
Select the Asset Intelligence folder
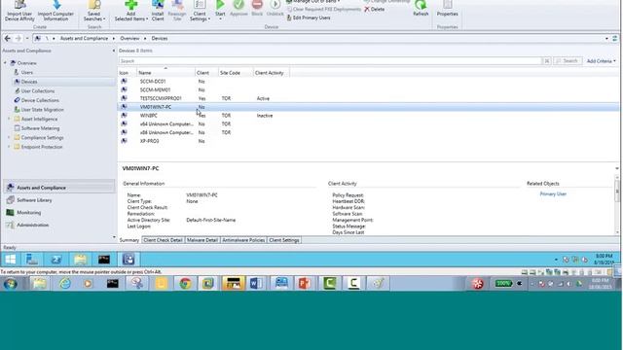39,119
